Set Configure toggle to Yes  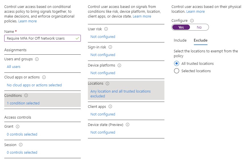point(181,27)
